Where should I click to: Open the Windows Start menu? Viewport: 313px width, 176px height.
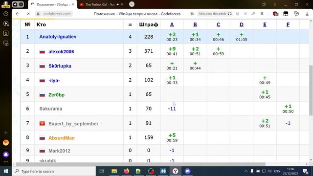pyautogui.click(x=6, y=171)
